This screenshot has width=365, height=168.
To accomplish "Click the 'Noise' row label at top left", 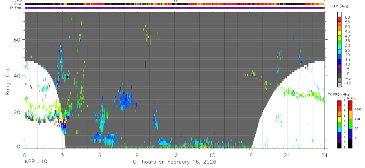I will tap(18, 4).
